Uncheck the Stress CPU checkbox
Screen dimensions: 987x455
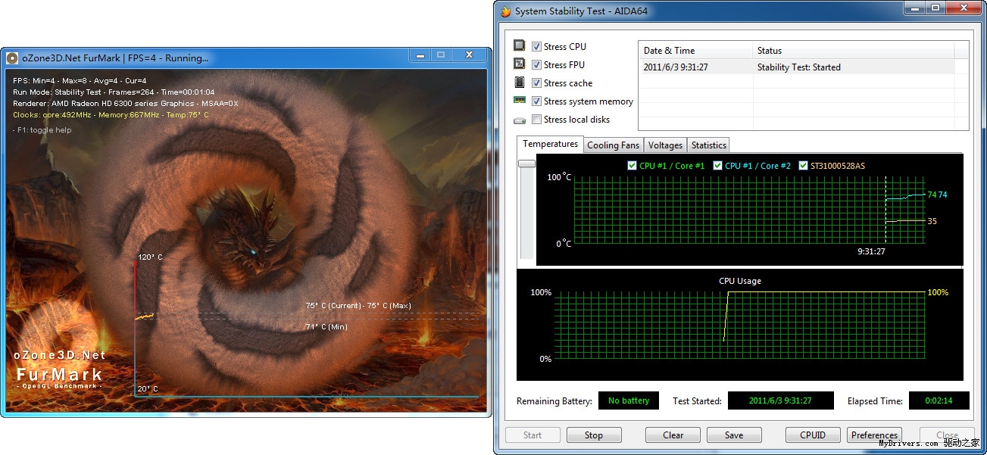tap(537, 47)
